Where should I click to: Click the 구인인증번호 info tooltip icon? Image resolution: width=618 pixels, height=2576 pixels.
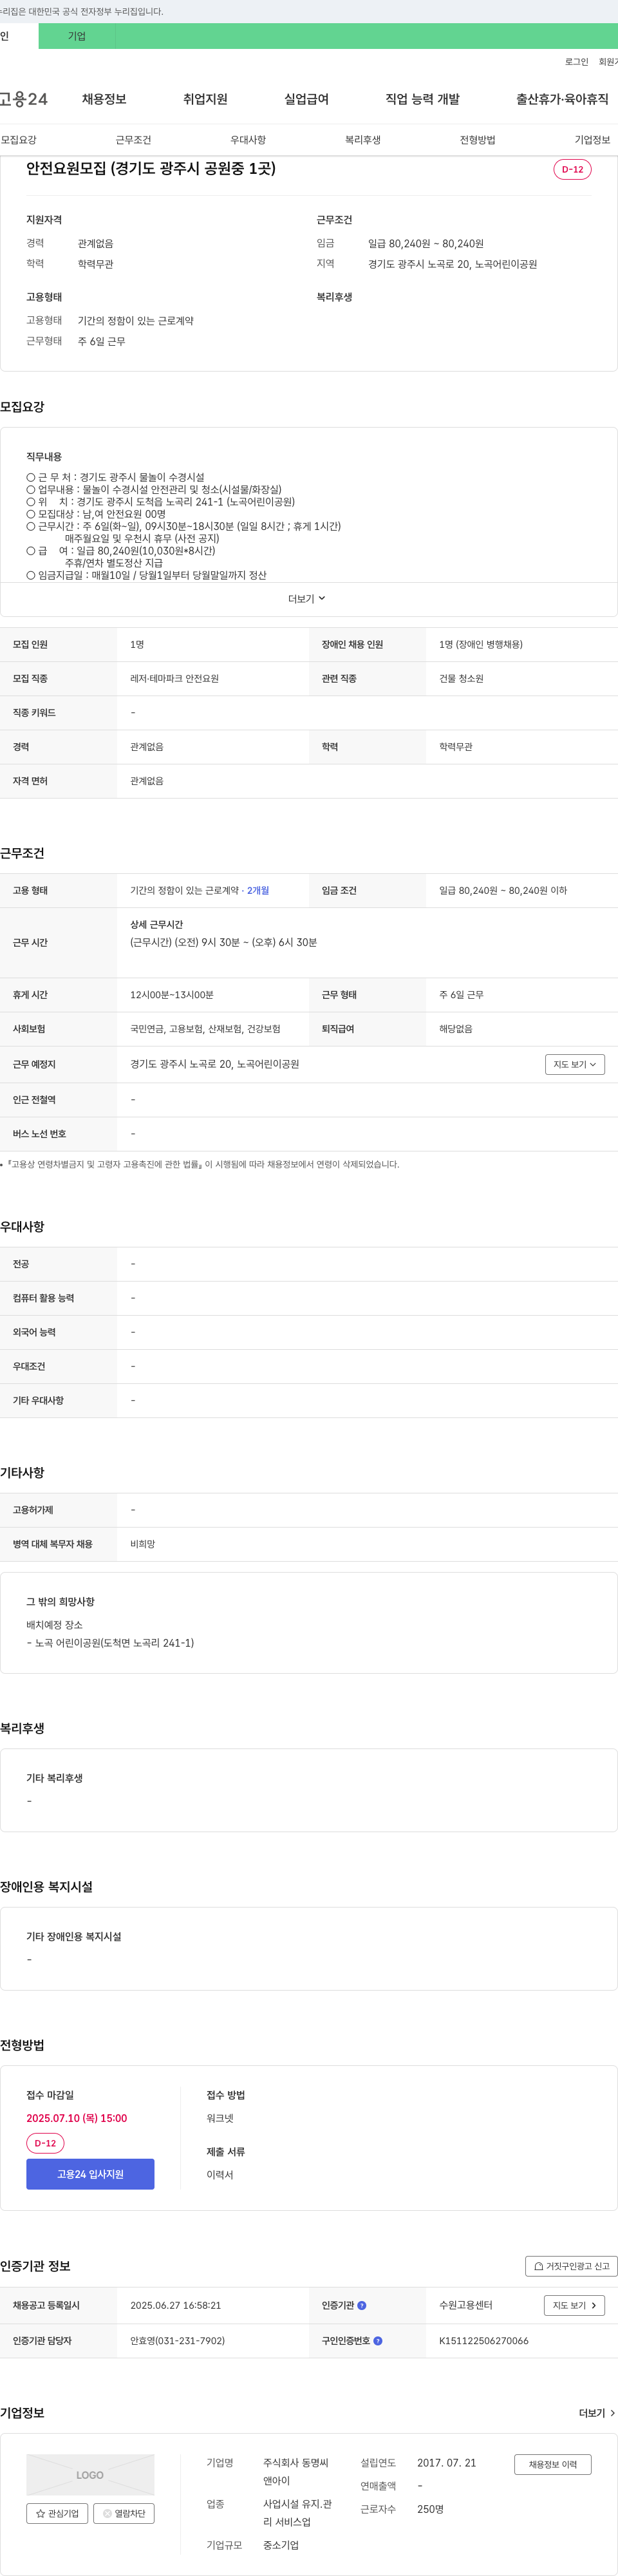point(378,2341)
